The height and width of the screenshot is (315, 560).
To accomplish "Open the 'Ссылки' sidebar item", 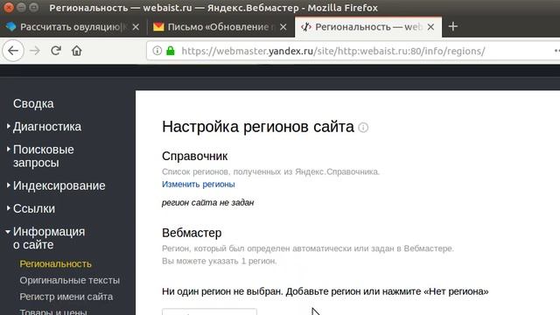I will 34,208.
